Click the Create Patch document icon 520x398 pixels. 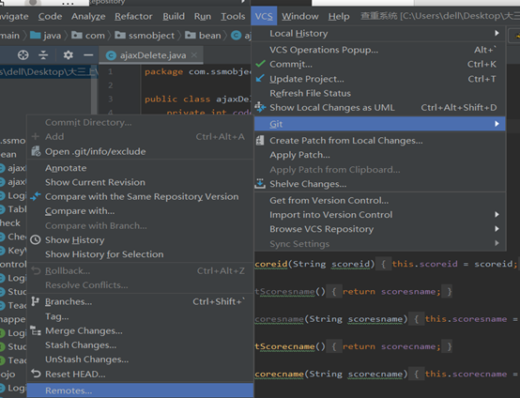(x=260, y=140)
